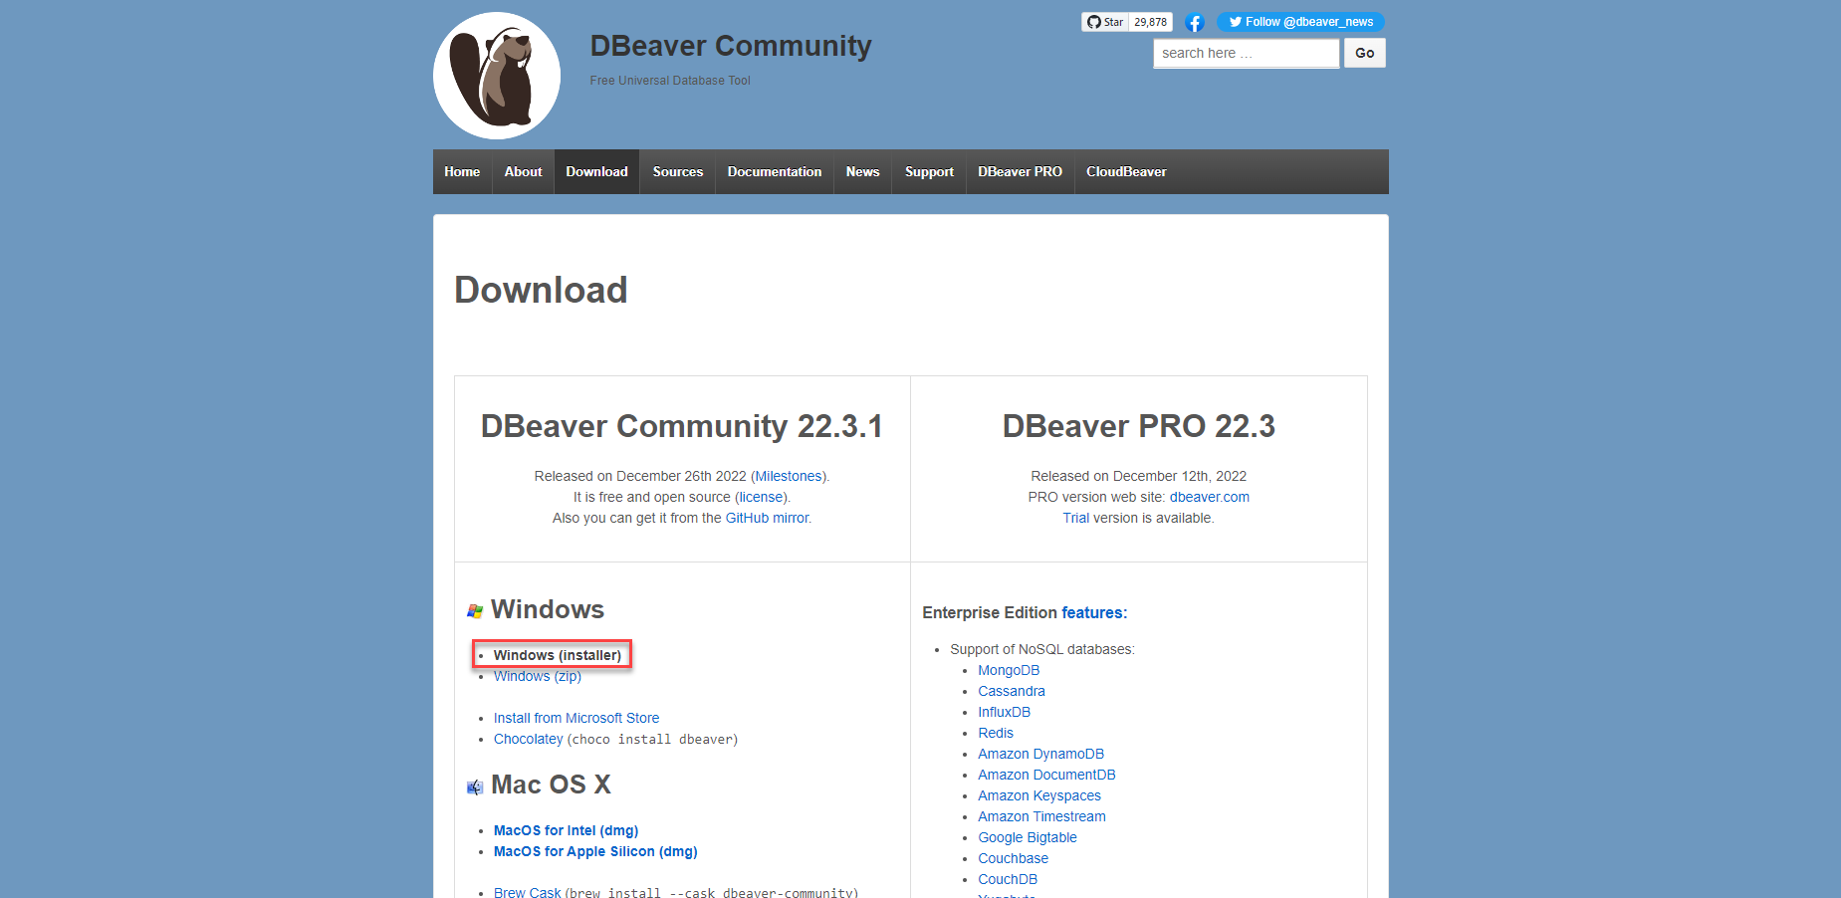Open the DBeaver PRO menu item
Viewport: 1841px width, 898px height.
pyautogui.click(x=1020, y=171)
